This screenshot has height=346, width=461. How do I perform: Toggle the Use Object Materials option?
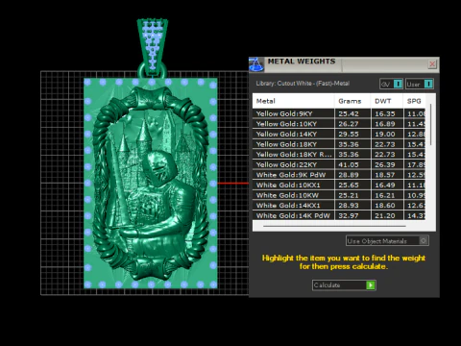[x=387, y=240]
